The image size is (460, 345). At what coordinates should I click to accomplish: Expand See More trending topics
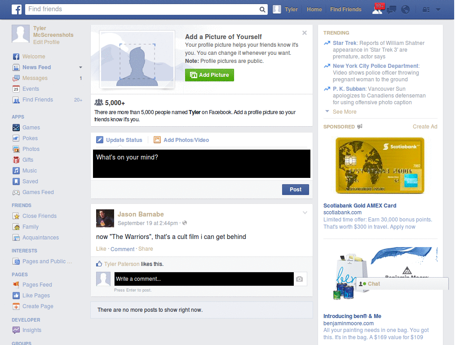pos(345,112)
